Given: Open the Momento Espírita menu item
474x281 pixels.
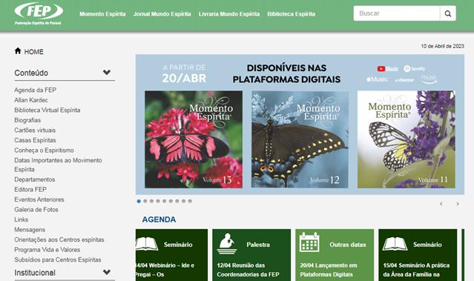Looking at the screenshot, I should (x=102, y=14).
